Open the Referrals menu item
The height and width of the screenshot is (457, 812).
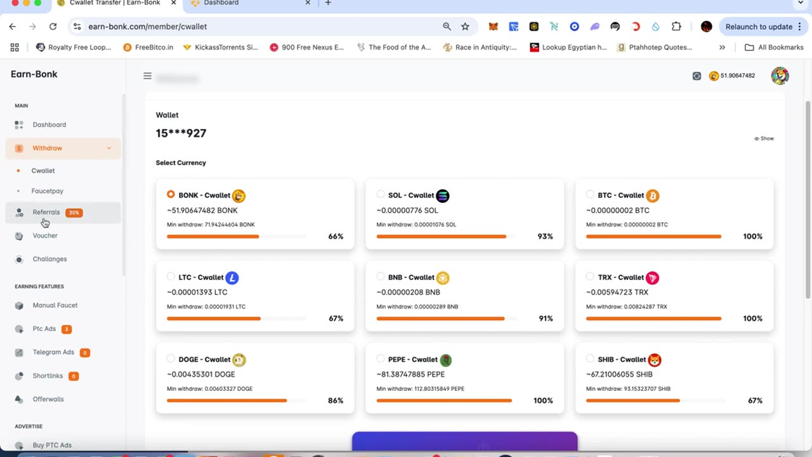tap(63, 213)
